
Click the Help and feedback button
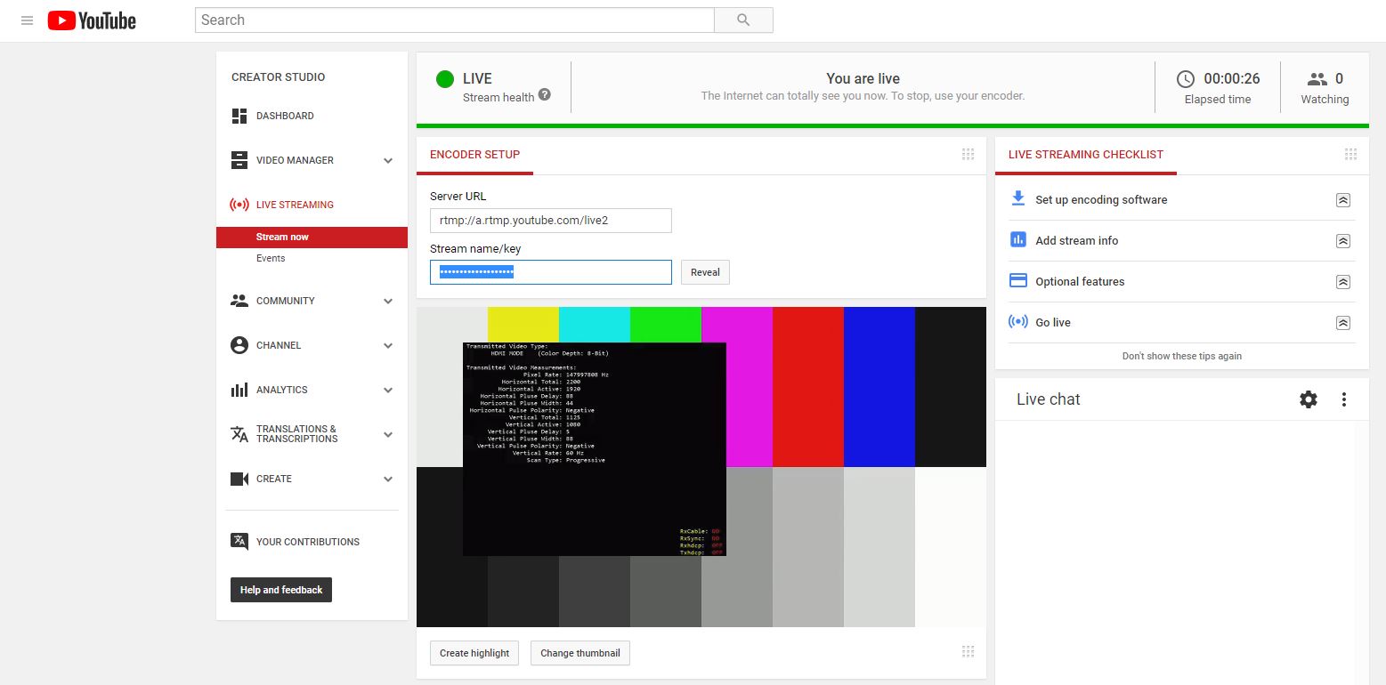point(281,590)
